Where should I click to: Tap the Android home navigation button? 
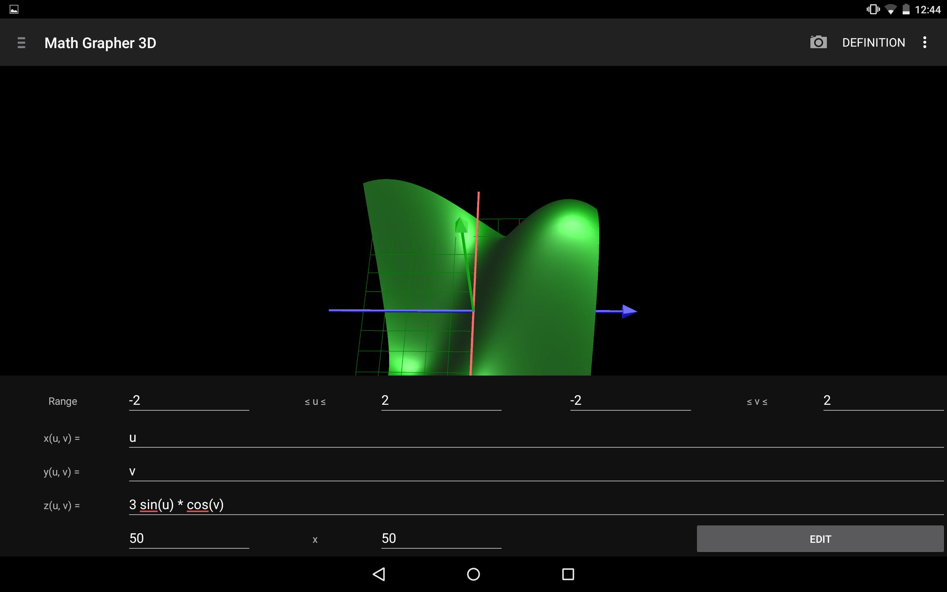pos(473,574)
